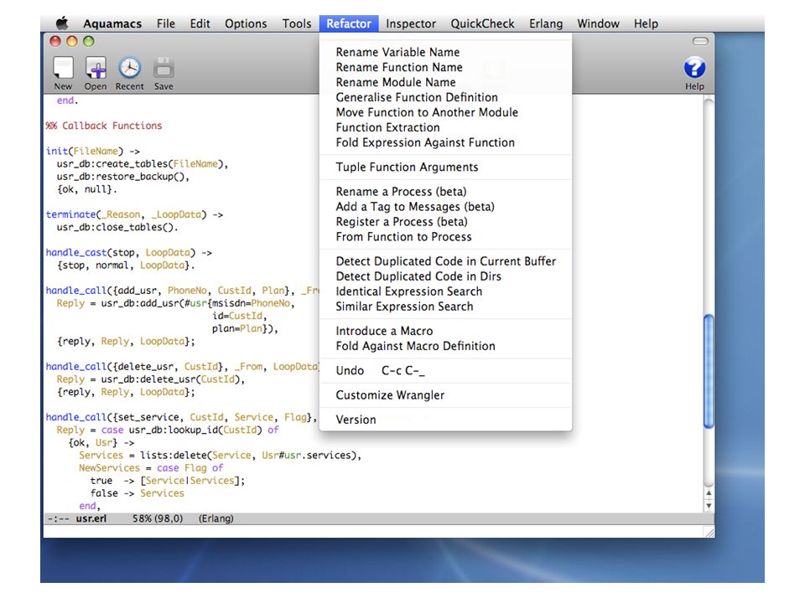This screenshot has width=805, height=603.
Task: Click the '%% Callback Functions' comment line
Action: (x=104, y=126)
